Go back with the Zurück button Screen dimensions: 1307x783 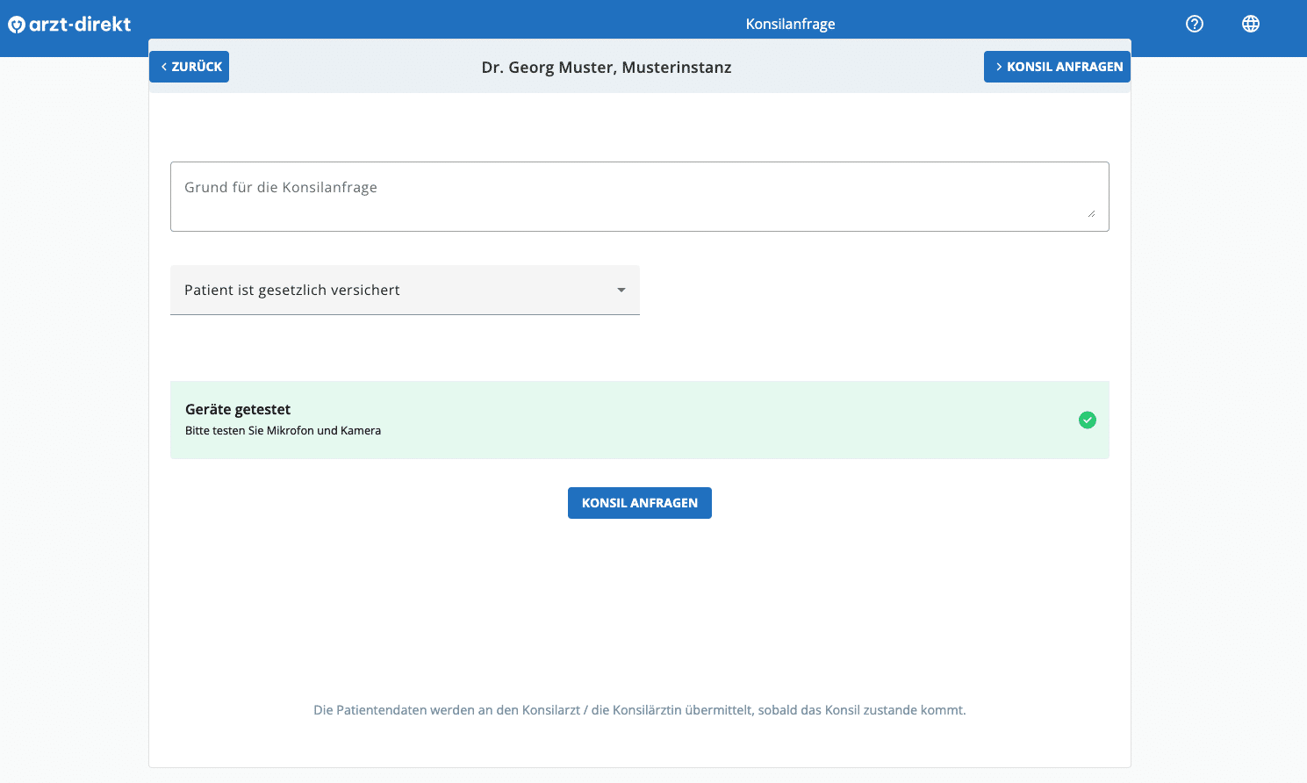point(189,67)
